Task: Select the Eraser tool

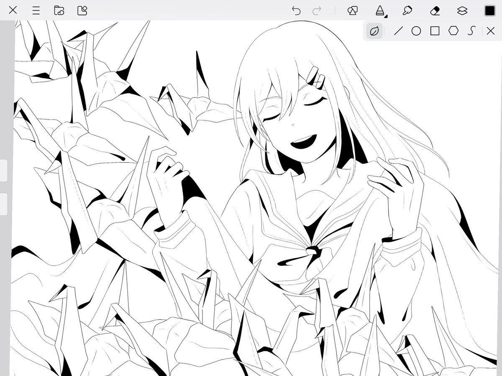Action: (x=435, y=10)
